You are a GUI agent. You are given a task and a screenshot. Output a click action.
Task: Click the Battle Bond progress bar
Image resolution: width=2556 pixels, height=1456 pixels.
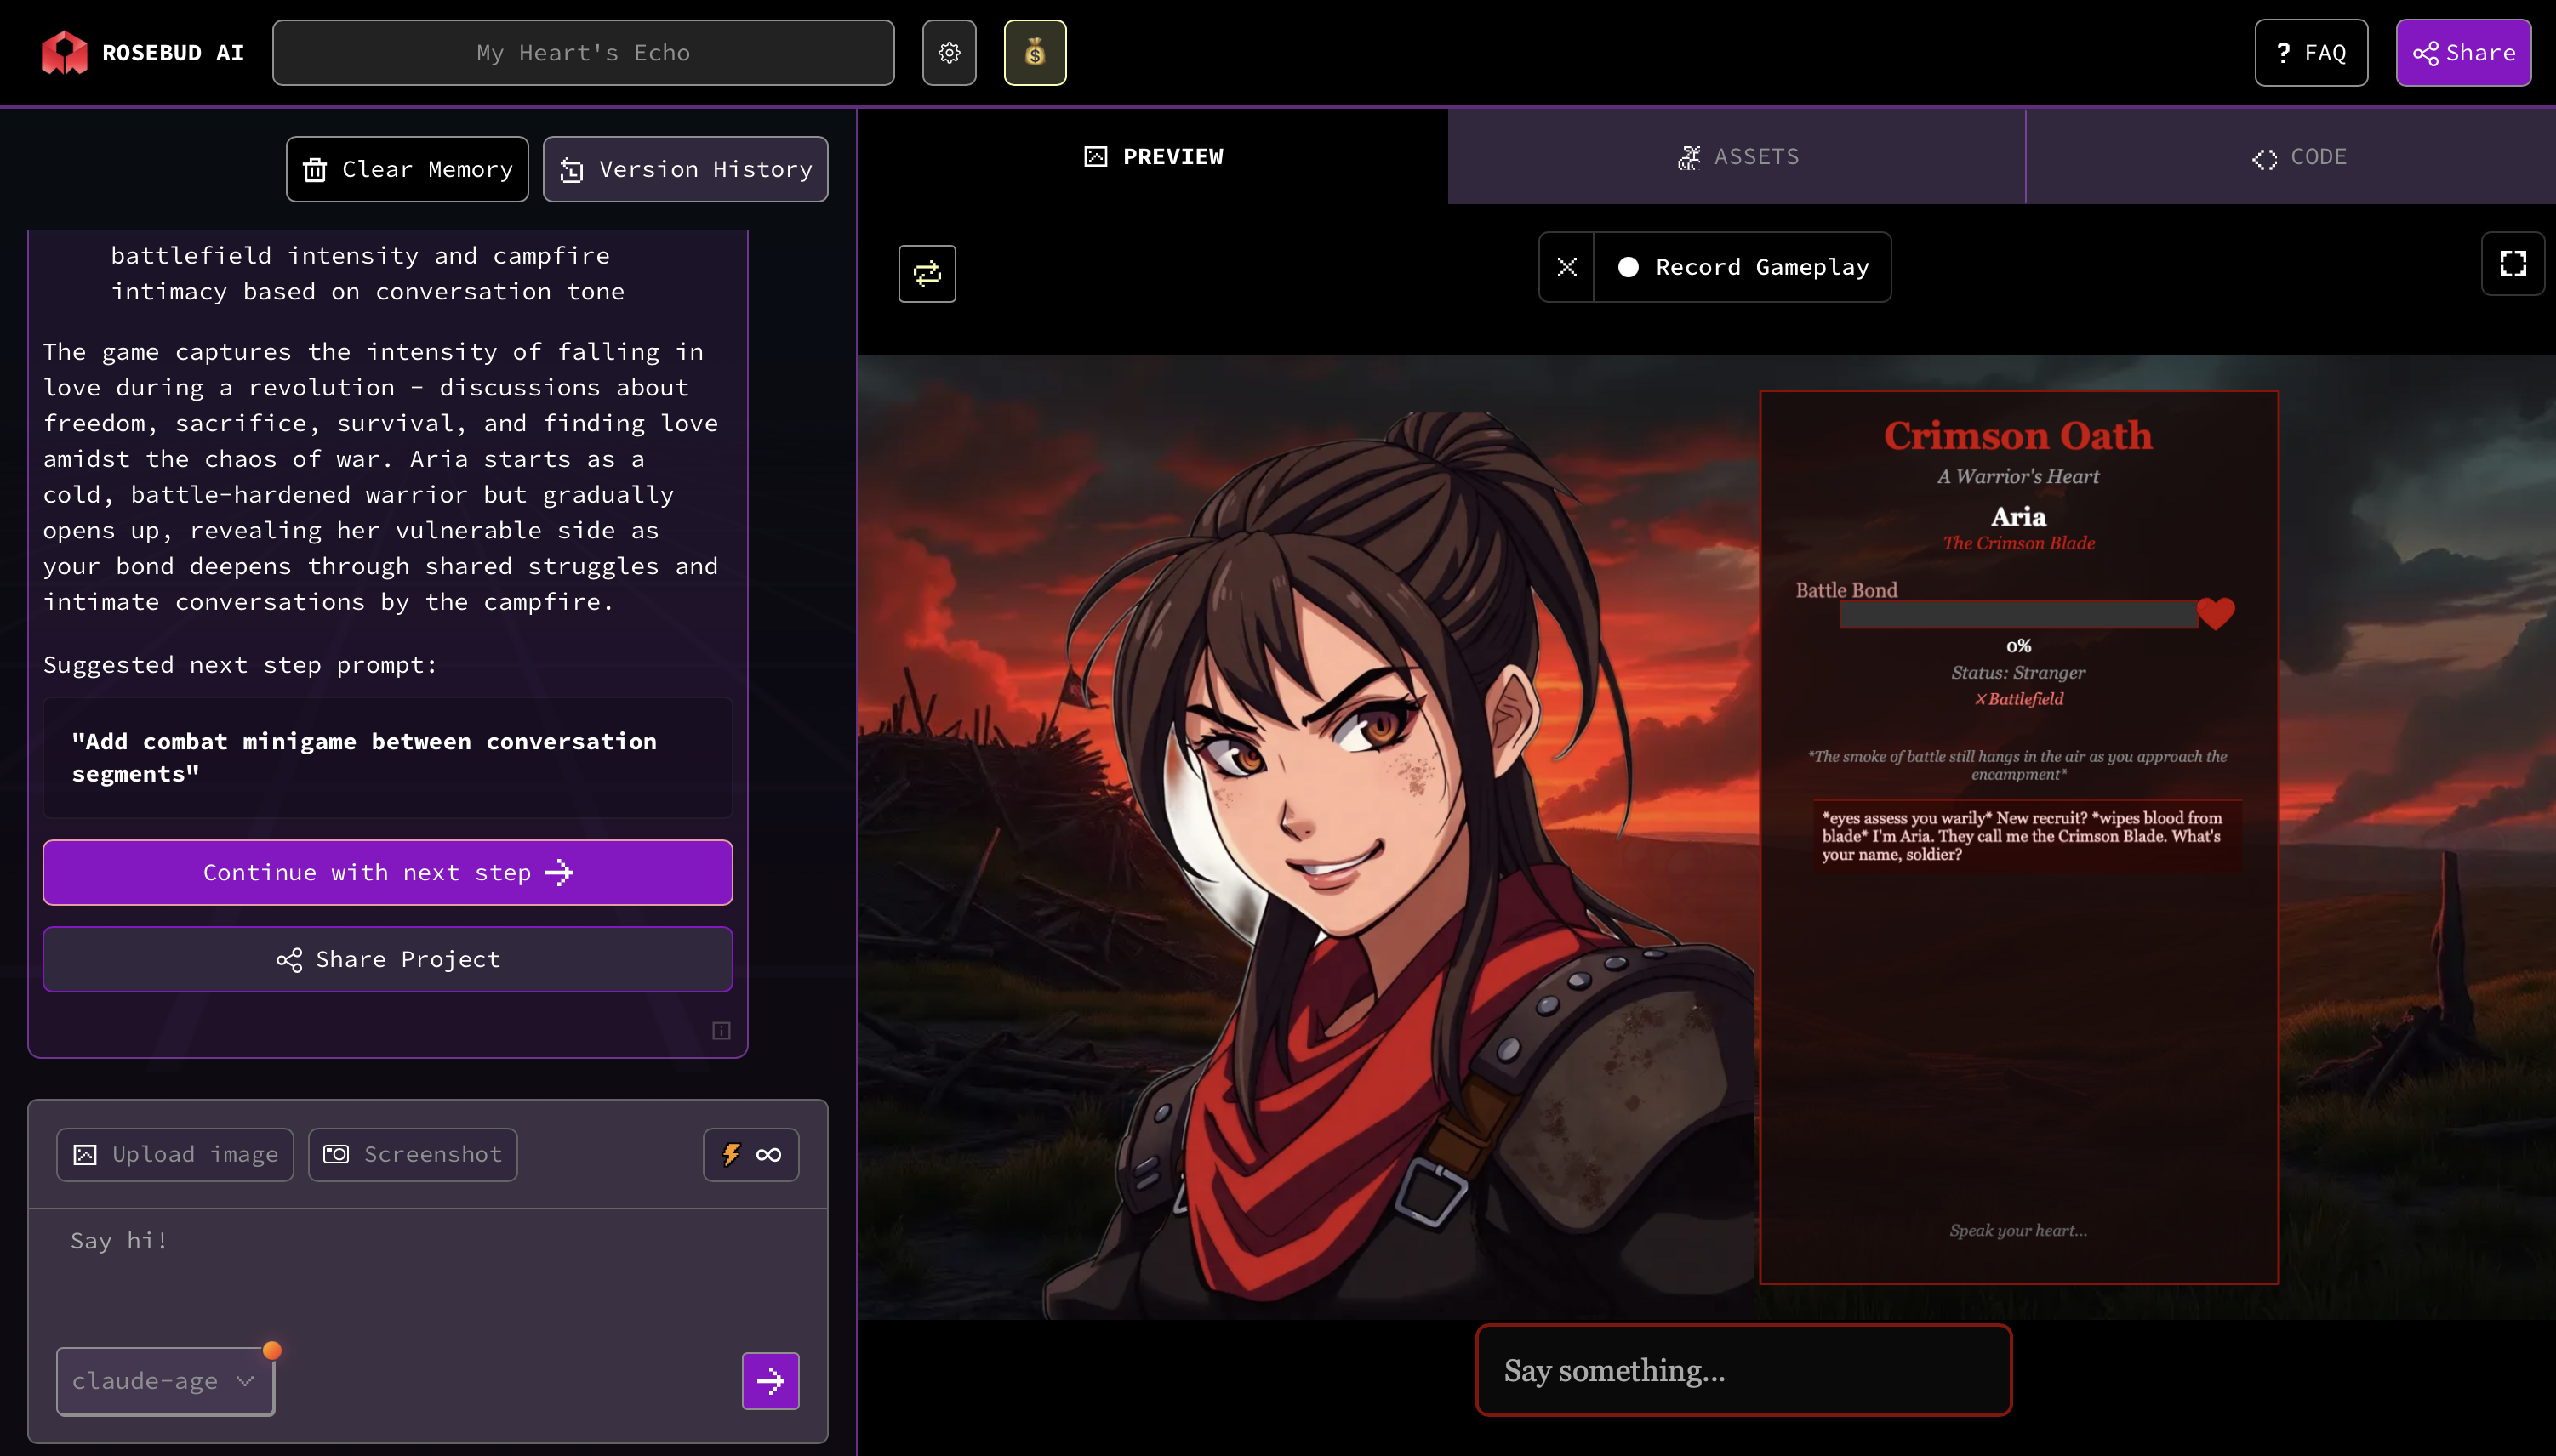tap(2017, 615)
